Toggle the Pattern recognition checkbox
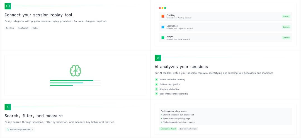This screenshot has height=138, width=301. (156, 84)
